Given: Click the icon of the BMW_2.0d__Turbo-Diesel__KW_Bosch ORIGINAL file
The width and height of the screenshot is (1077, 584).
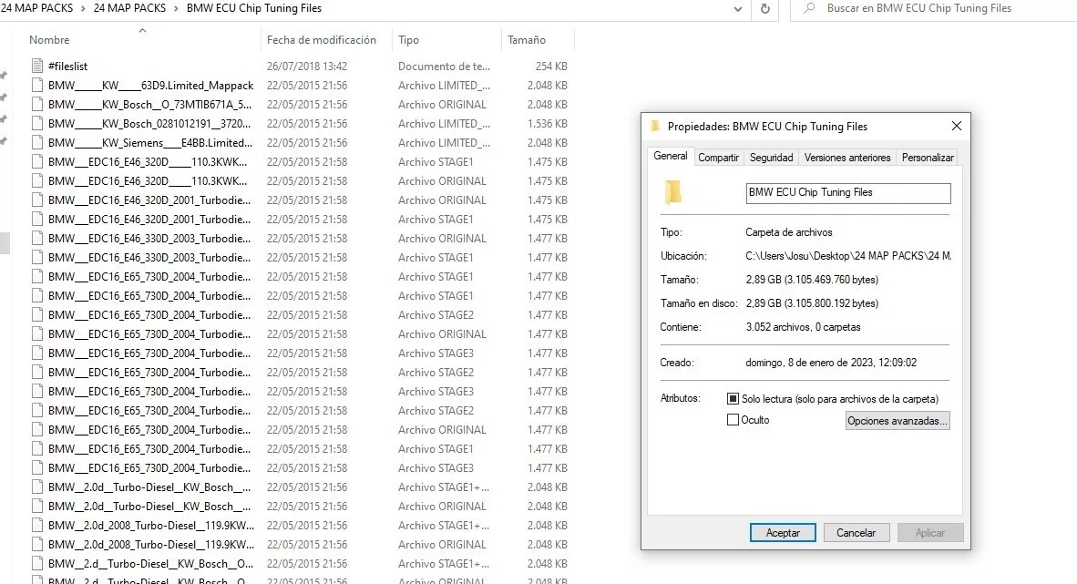Looking at the screenshot, I should pos(37,507).
